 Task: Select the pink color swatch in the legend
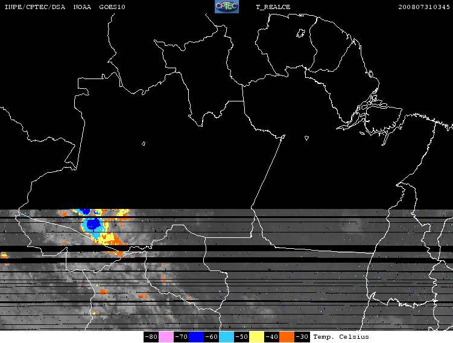tap(166, 337)
